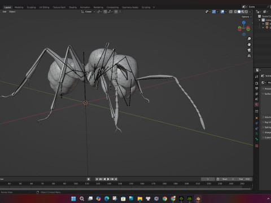The width and height of the screenshot is (271, 203).
Task: Jump to the last frame
Action: pos(116,179)
